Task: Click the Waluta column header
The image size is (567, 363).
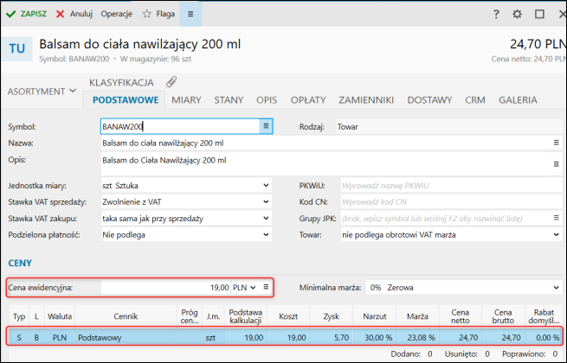Action: [60, 316]
